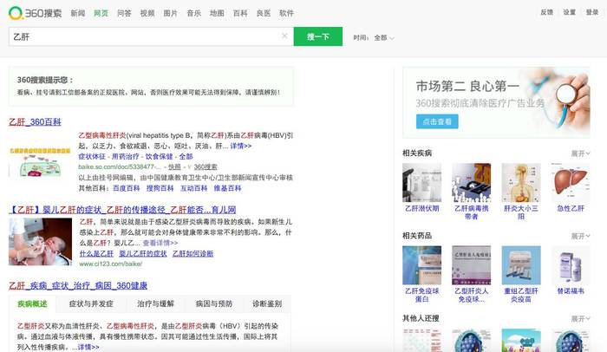This screenshot has height=352, width=607.
Task: Open the 互动百科 link
Action: pos(194,188)
